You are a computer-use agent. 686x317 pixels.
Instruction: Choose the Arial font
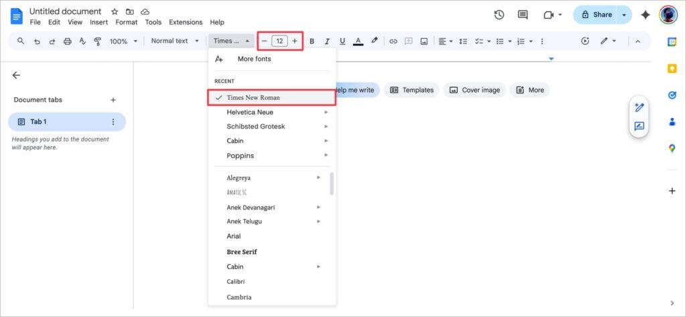[269, 236]
